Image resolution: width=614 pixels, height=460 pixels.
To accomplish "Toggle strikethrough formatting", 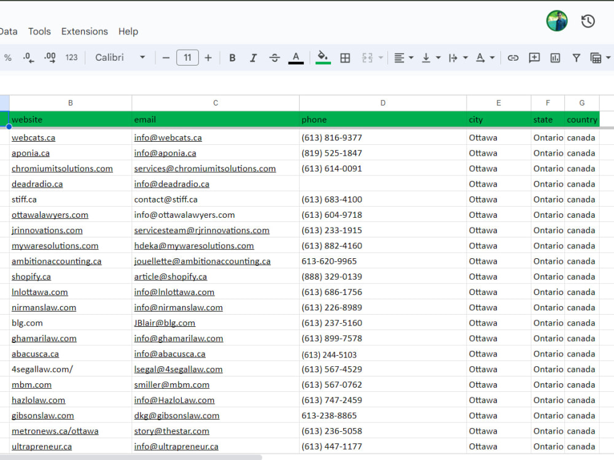I will coord(274,58).
